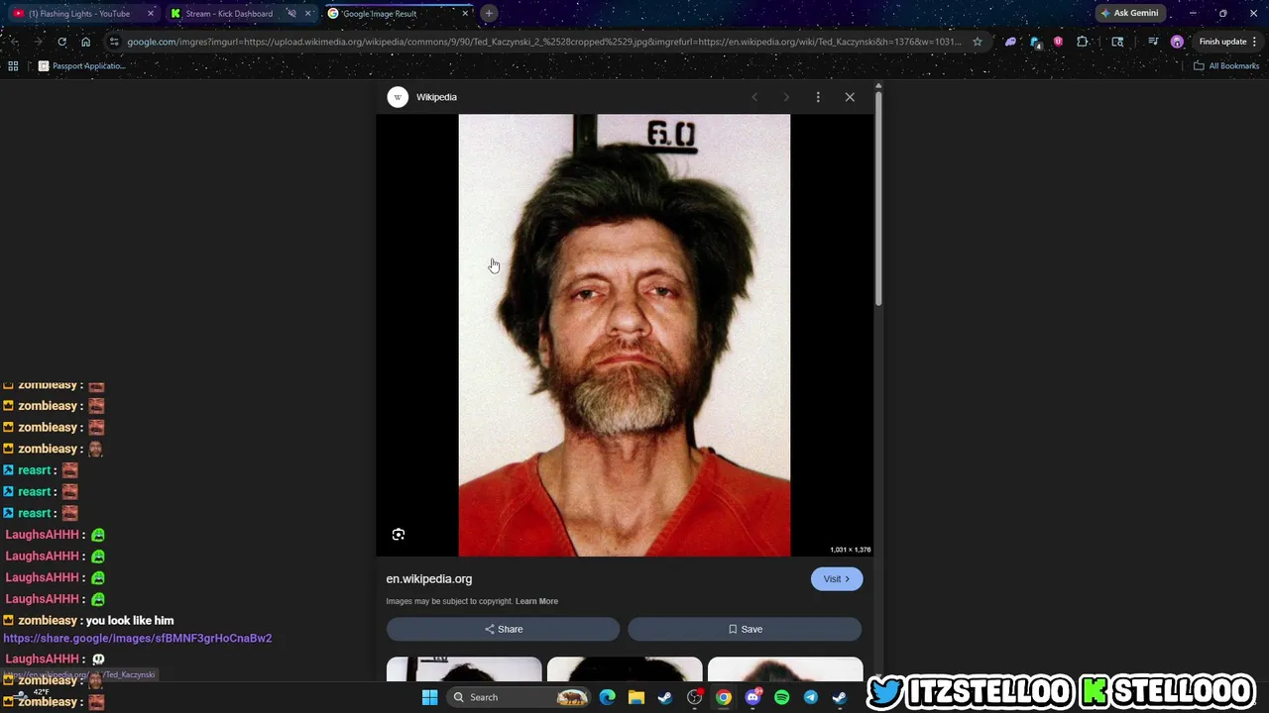Bookmark this page with the star icon
The height and width of the screenshot is (713, 1269).
(978, 42)
